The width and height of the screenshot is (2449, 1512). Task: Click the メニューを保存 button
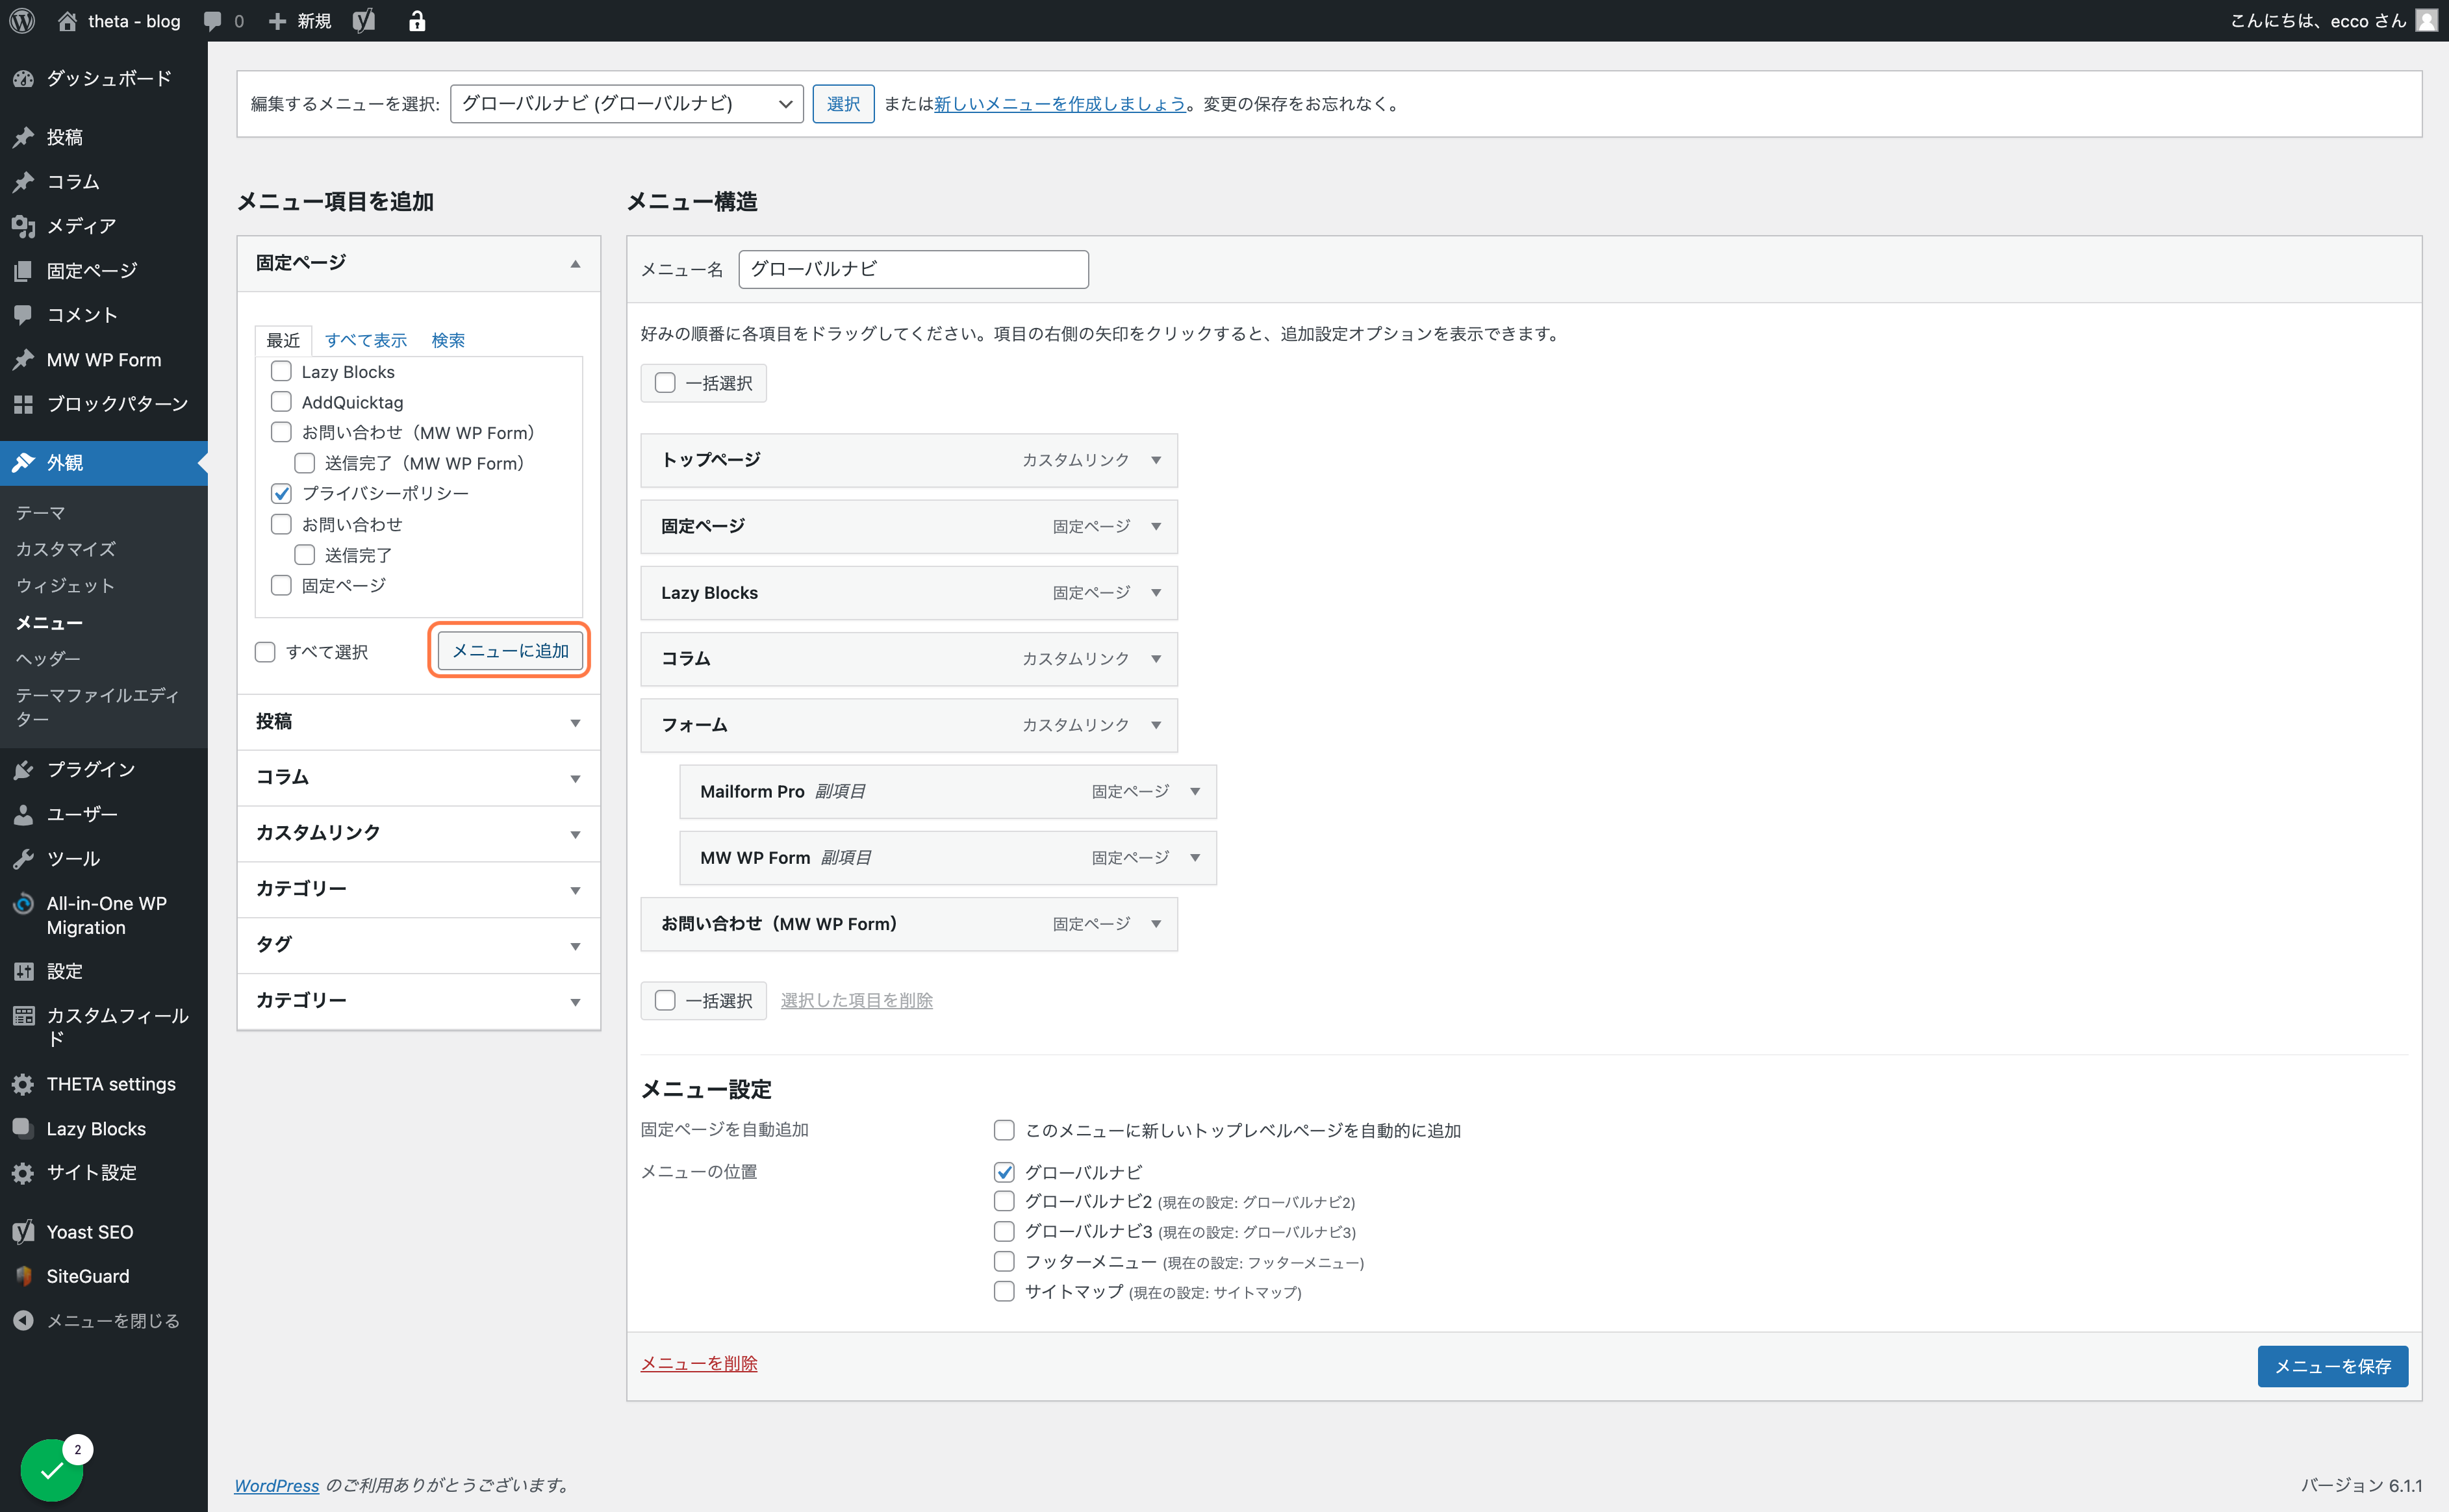tap(2332, 1366)
